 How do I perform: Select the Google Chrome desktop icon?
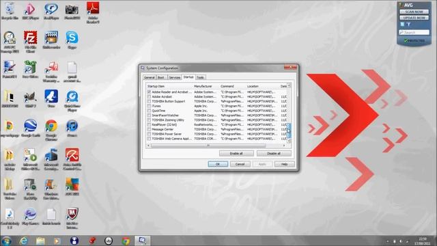click(51, 130)
